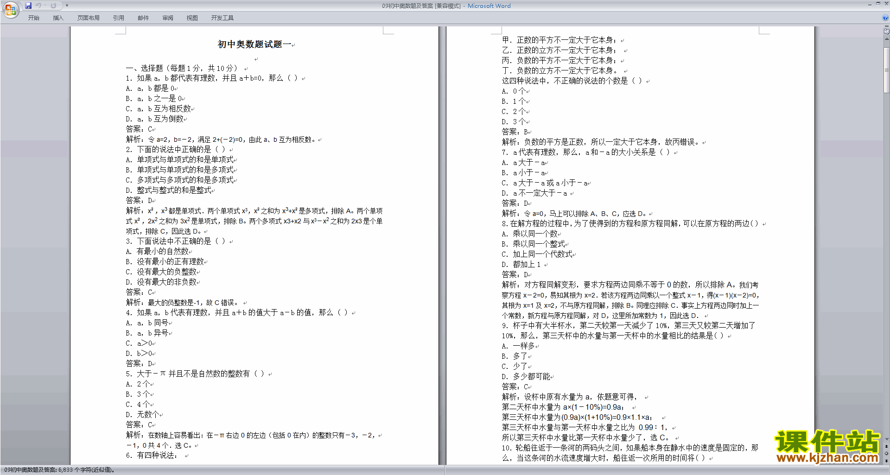
Task: Open the Select Browse Object button
Action: (x=887, y=453)
